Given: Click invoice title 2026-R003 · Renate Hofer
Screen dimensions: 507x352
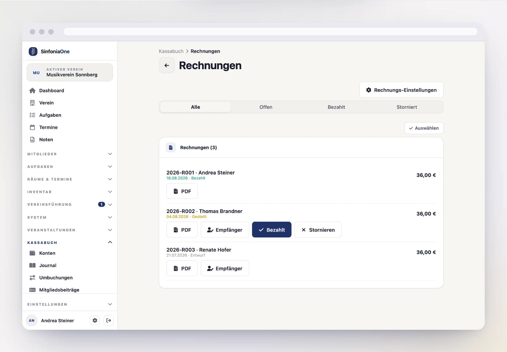Looking at the screenshot, I should (199, 250).
